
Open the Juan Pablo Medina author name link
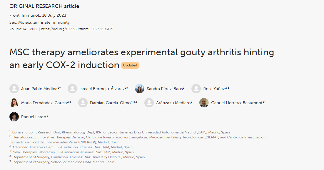pos(39,89)
